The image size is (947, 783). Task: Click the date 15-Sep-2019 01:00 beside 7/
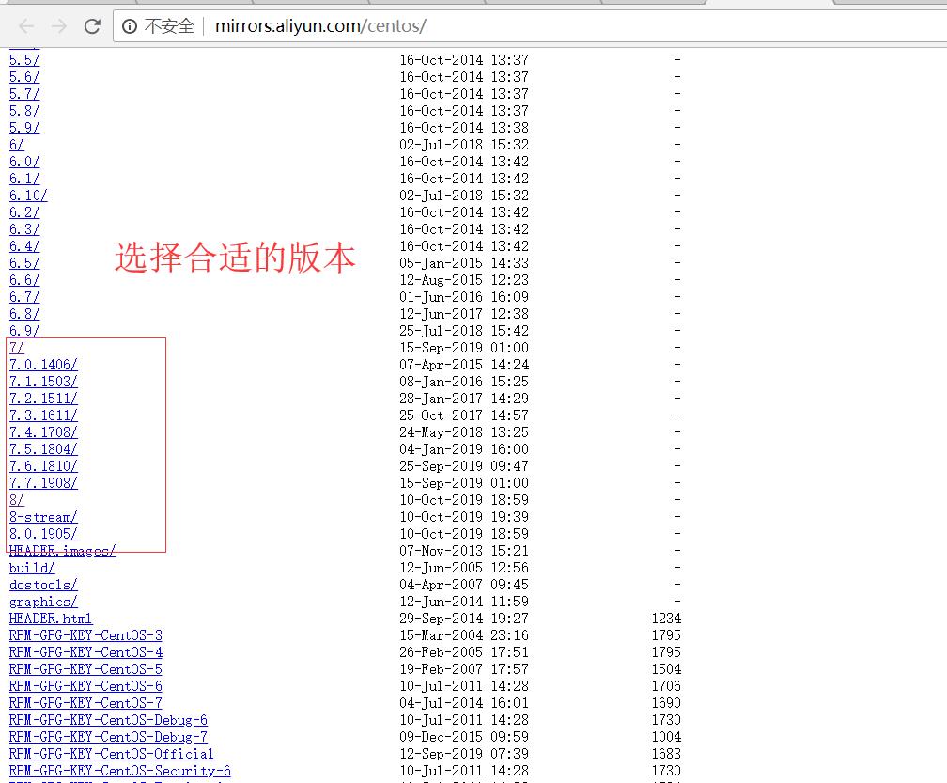tap(464, 348)
